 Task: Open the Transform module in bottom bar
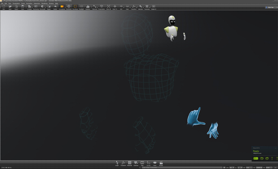(123, 164)
